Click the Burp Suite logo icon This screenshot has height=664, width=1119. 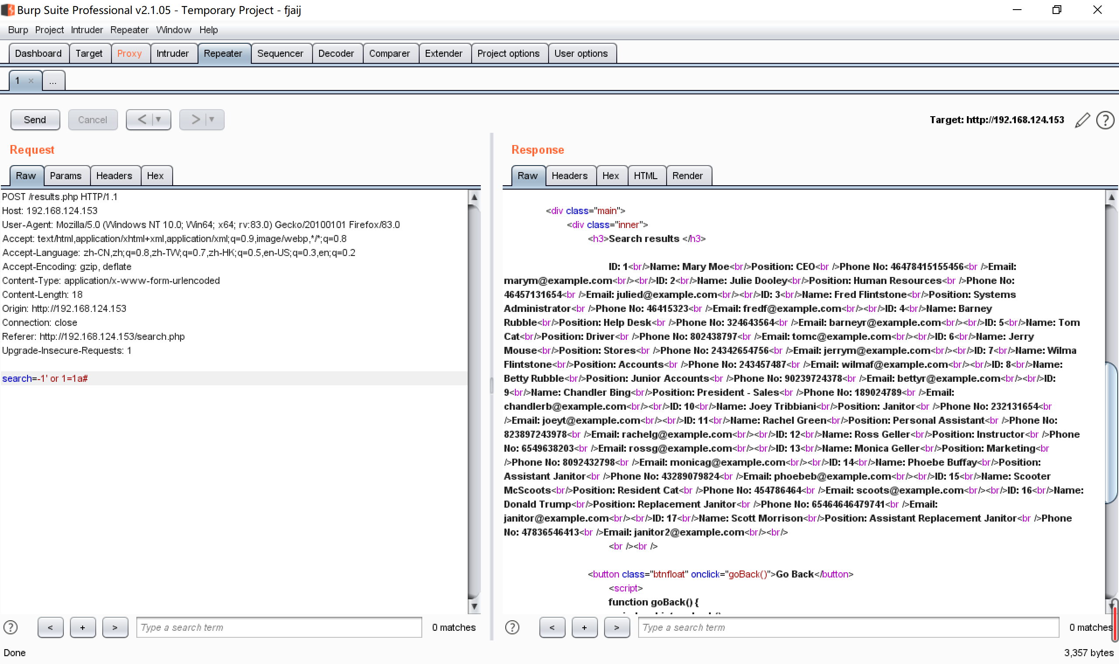tap(7, 10)
